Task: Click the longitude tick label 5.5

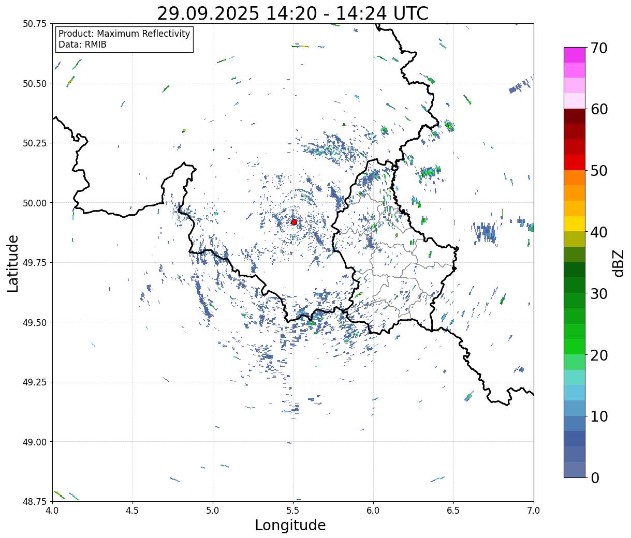Action: click(293, 510)
